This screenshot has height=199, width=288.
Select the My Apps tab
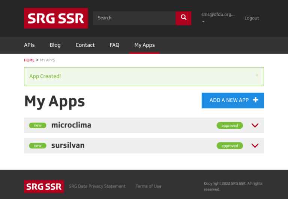tap(144, 45)
